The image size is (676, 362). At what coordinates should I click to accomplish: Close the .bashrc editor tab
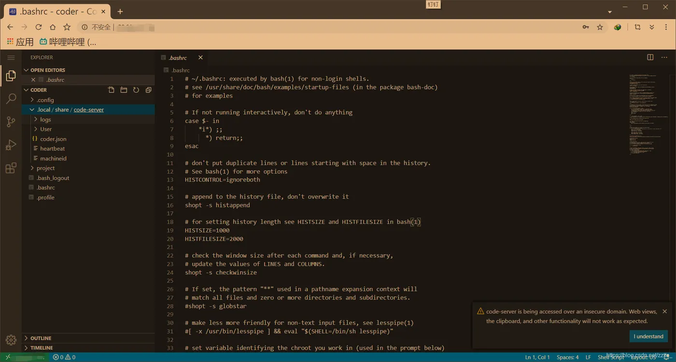[200, 57]
